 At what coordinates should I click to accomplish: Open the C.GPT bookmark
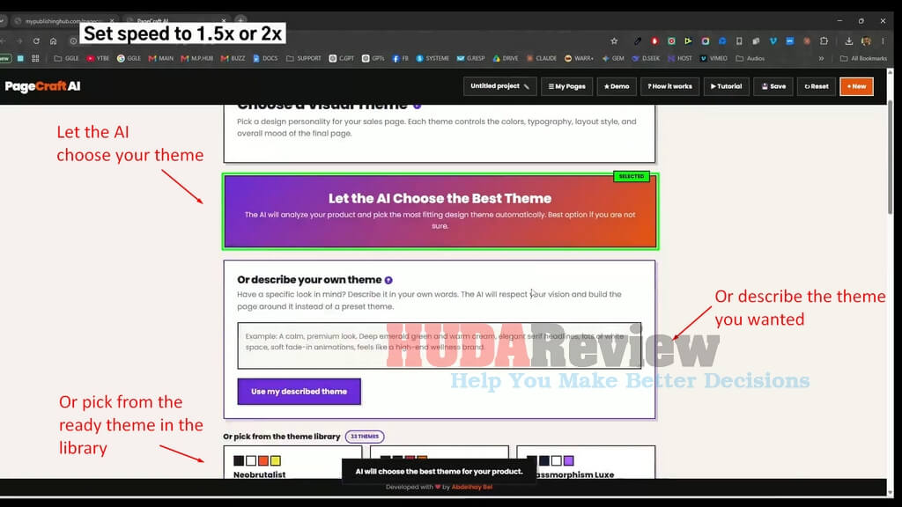click(x=342, y=58)
